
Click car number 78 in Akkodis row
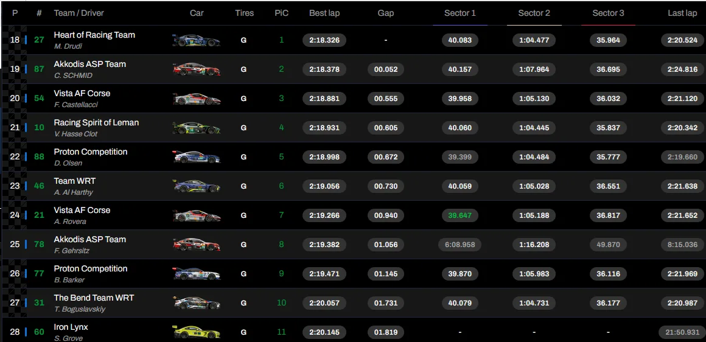39,245
